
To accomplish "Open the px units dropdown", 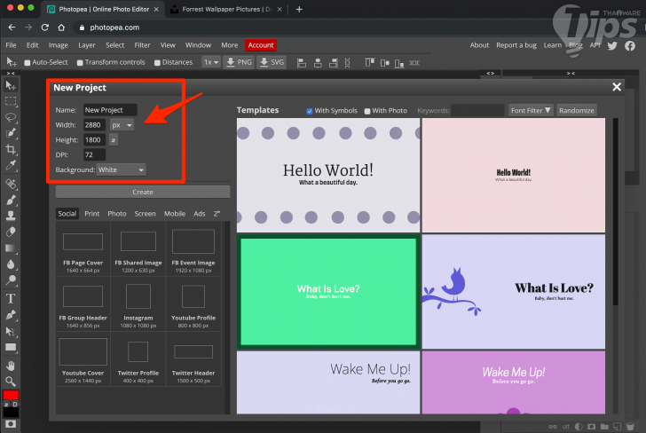I will (x=122, y=125).
